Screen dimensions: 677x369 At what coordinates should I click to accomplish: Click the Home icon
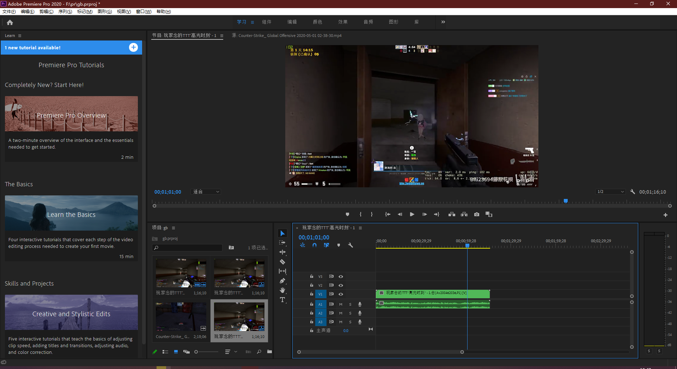coord(10,22)
